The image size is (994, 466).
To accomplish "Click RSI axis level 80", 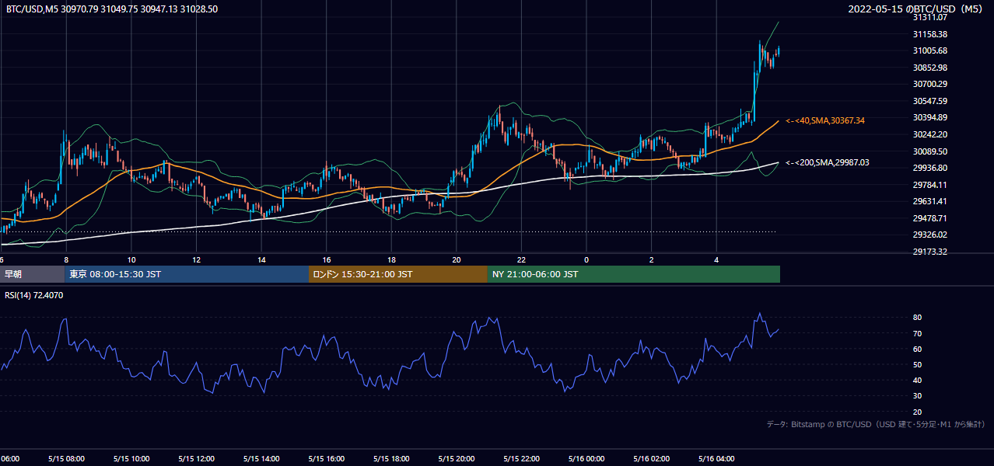I will pyautogui.click(x=917, y=318).
